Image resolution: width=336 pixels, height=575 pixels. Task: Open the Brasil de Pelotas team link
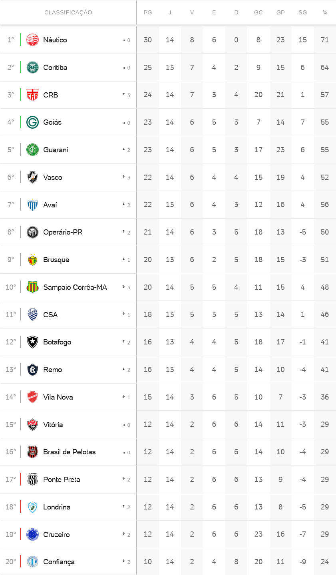[x=69, y=452]
